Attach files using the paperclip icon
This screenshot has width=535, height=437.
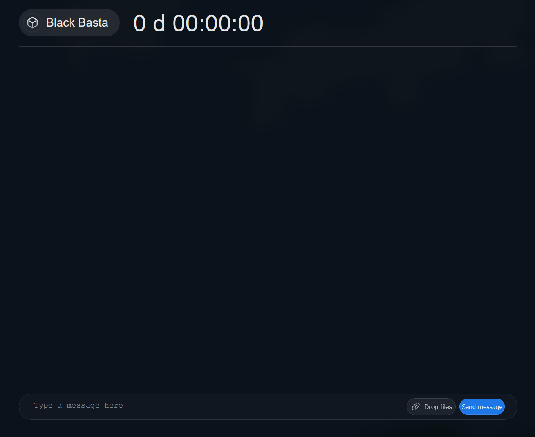click(416, 406)
